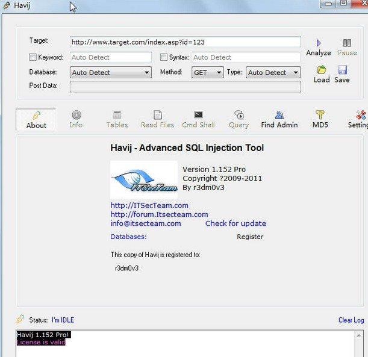Image resolution: width=368 pixels, height=357 pixels.
Task: Minimize the Havij window
Action: coord(328,4)
